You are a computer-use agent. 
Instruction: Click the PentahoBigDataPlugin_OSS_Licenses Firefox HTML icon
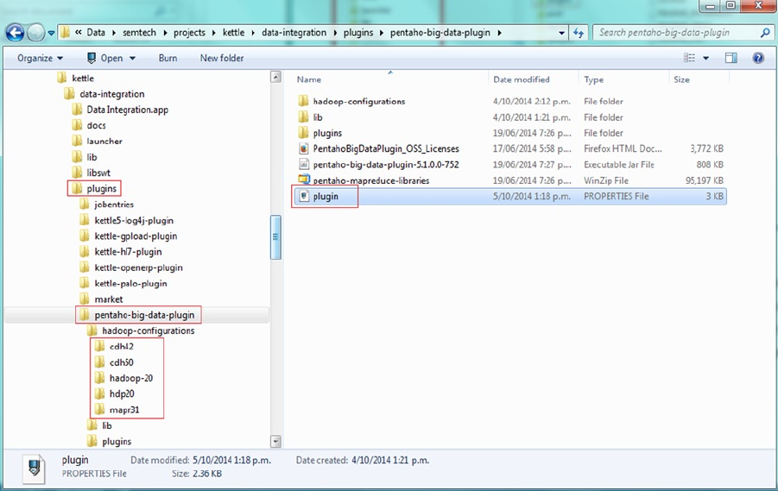coord(304,148)
